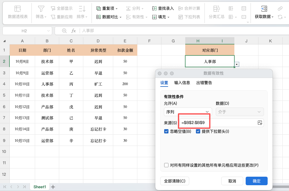Click the 分列 split columns tool
This screenshot has height=191, width=289.
click(x=135, y=8)
